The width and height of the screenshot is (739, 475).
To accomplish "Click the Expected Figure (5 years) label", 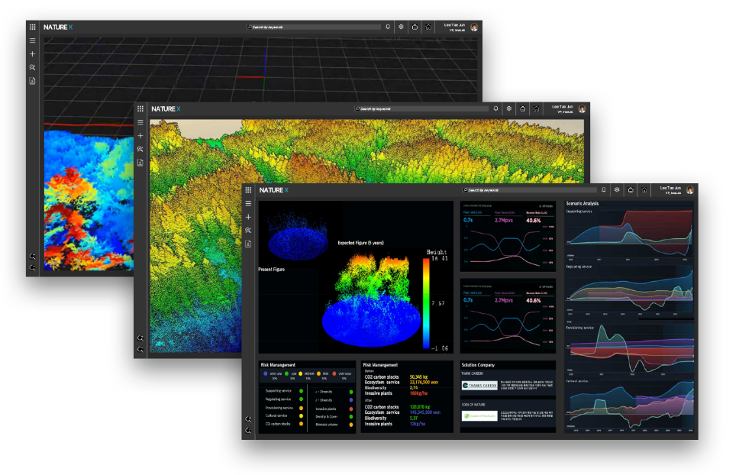I will click(360, 243).
